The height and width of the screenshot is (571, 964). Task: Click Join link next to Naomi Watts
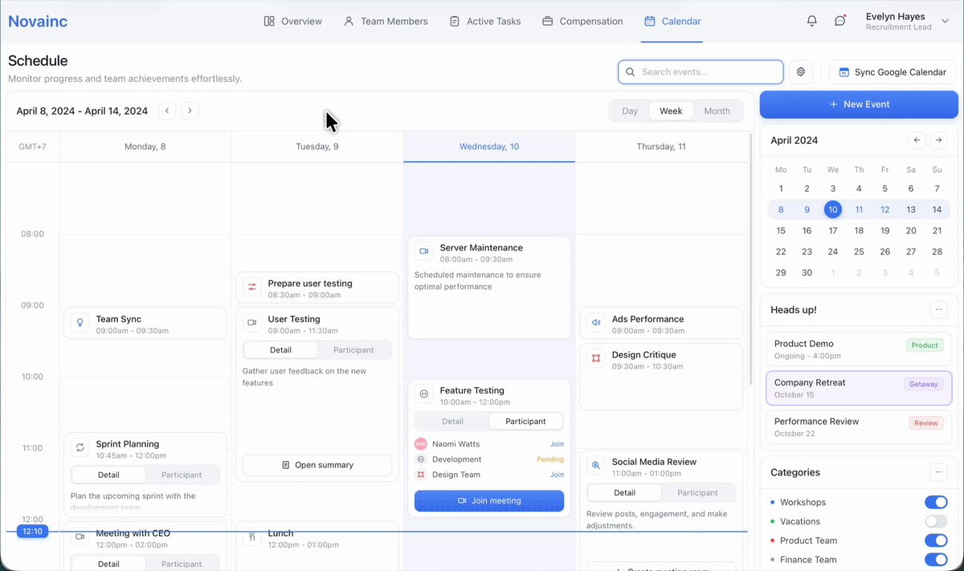[557, 444]
